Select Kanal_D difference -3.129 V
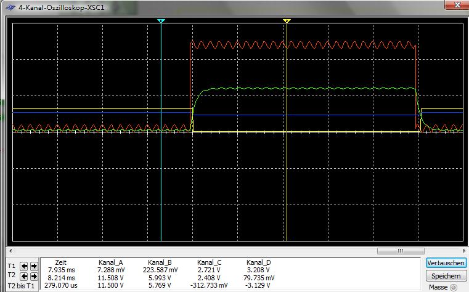 click(x=258, y=285)
